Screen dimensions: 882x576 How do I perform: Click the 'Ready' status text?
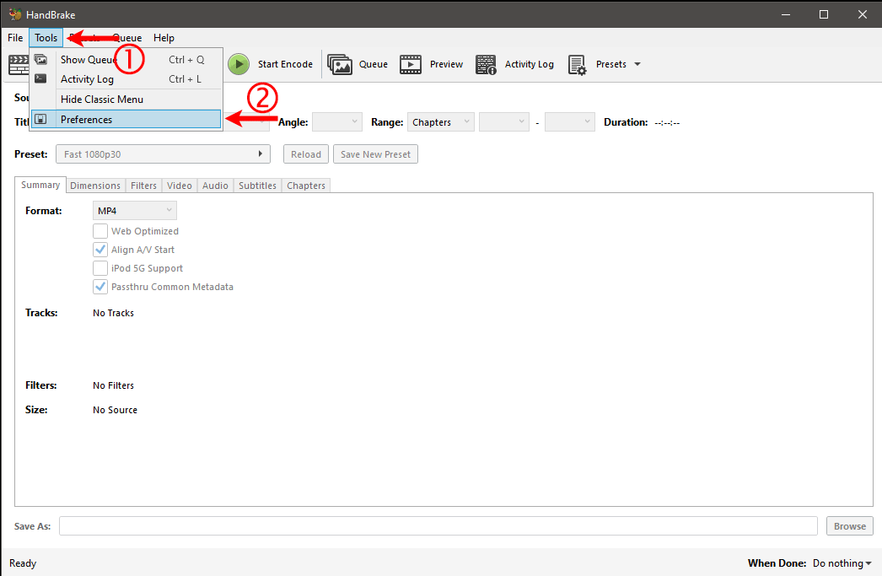coord(23,563)
